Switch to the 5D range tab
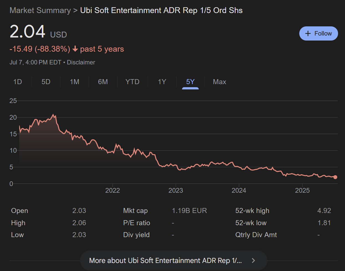The height and width of the screenshot is (271, 345). point(46,82)
